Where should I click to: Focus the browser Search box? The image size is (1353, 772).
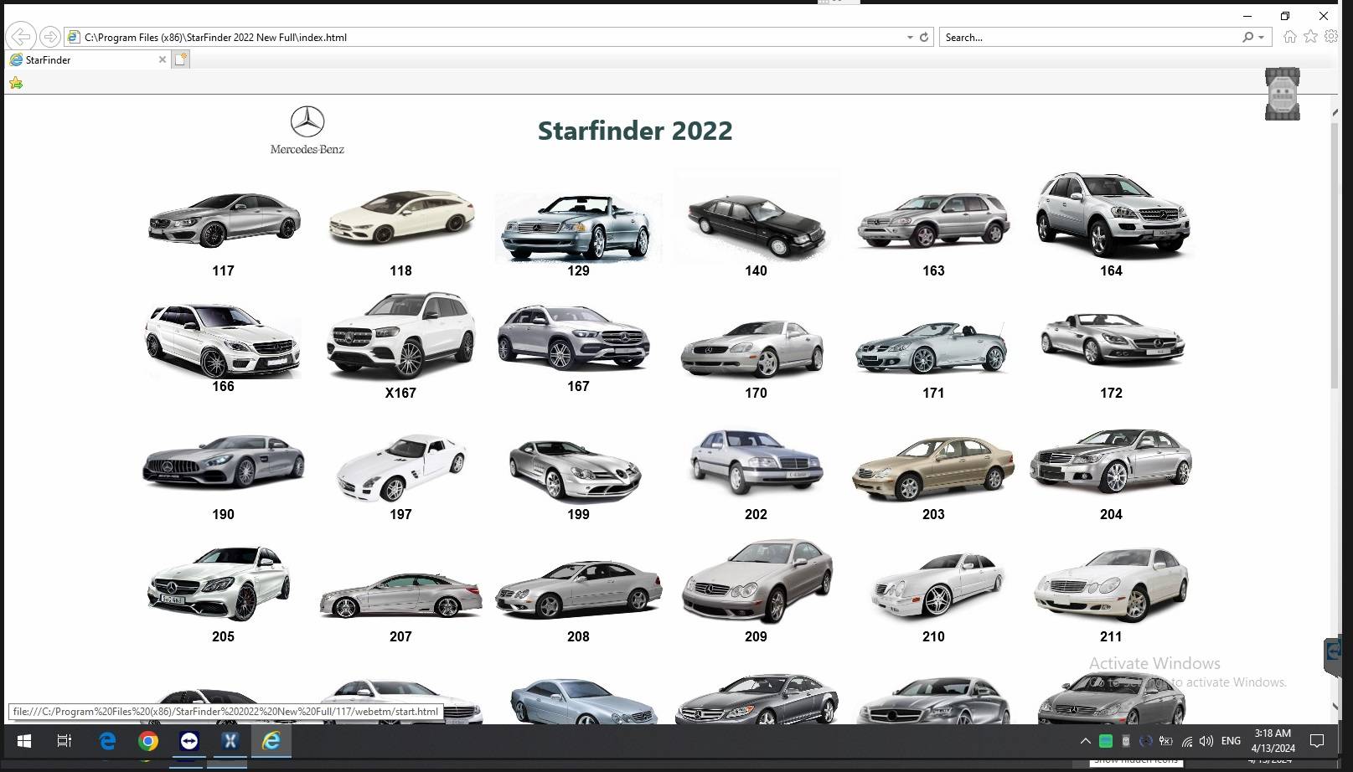point(1089,37)
